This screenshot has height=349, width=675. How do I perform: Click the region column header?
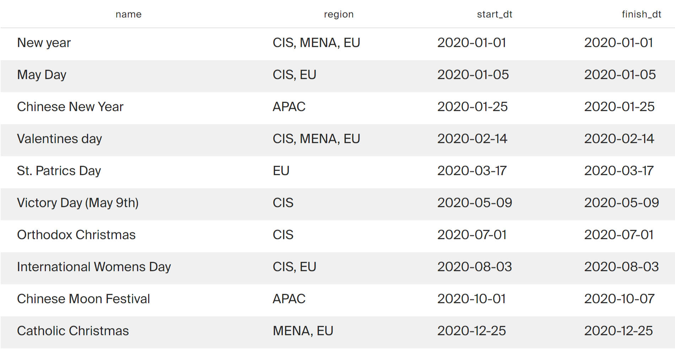(339, 14)
